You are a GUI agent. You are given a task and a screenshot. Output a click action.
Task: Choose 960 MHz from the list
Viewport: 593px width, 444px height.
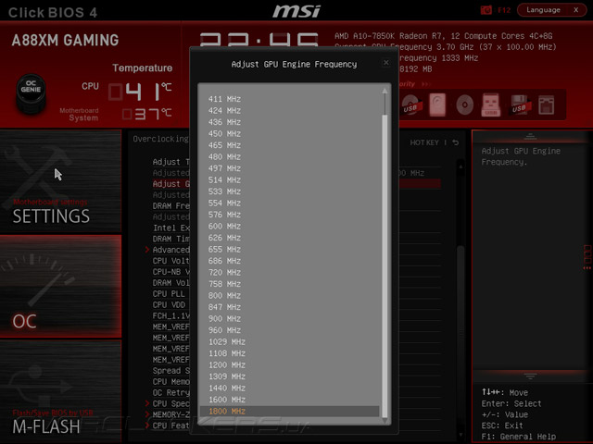(289, 330)
